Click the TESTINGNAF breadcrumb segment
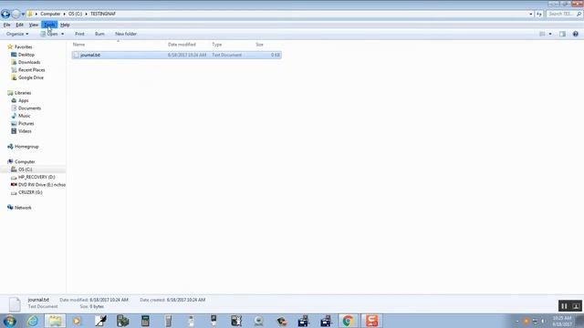This screenshot has height=328, width=584. [x=103, y=14]
